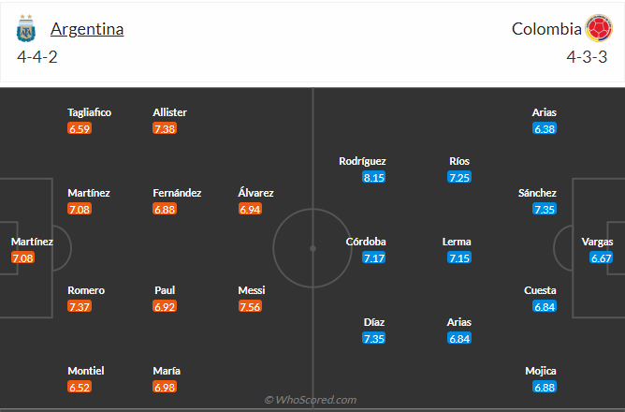
Task: Open Romero's 7.37 rating badge
Action: click(x=80, y=306)
